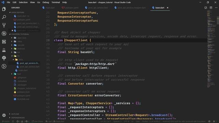219x123 pixels.
Task: Open .metadata in file tree
Action: point(22,81)
